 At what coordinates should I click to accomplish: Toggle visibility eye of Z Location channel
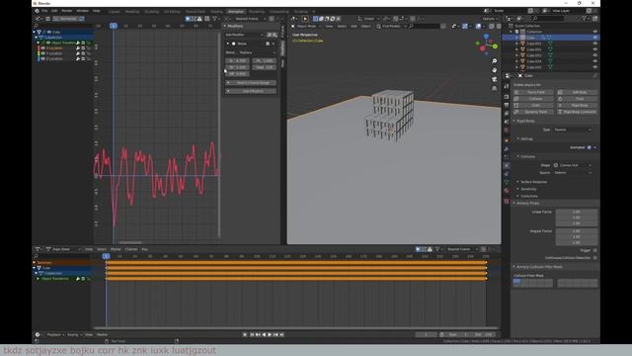click(x=43, y=58)
